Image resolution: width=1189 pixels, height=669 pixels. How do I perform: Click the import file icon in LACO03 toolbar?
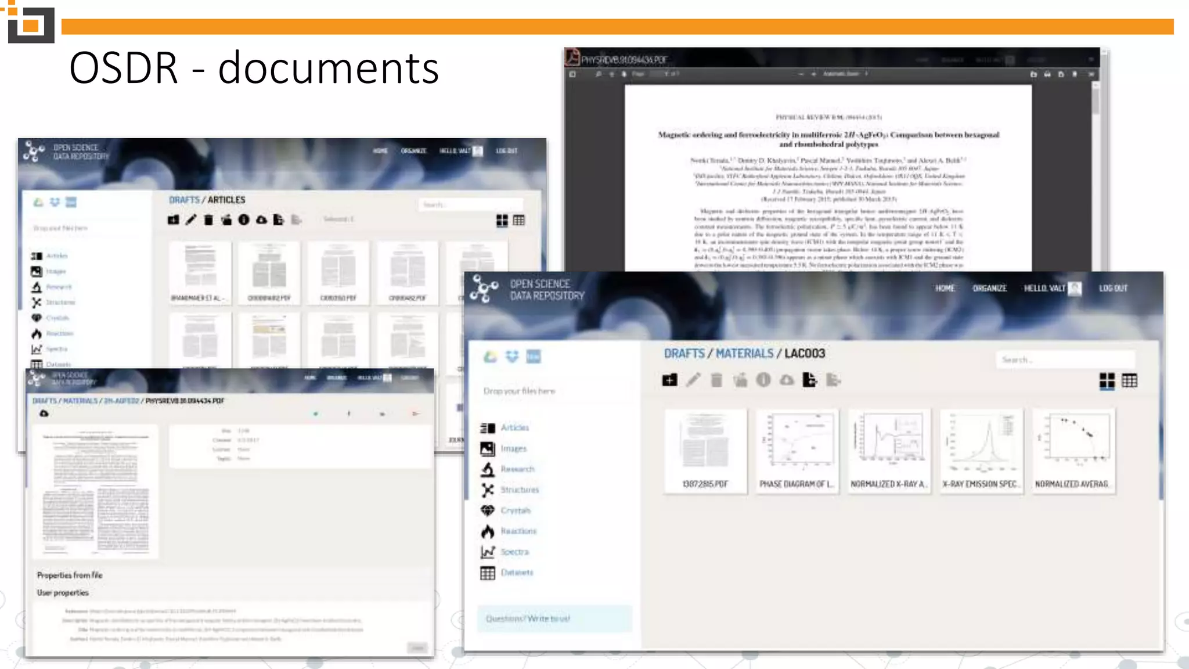809,380
